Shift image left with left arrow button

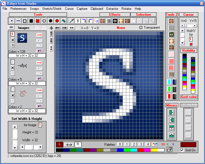tap(57, 28)
